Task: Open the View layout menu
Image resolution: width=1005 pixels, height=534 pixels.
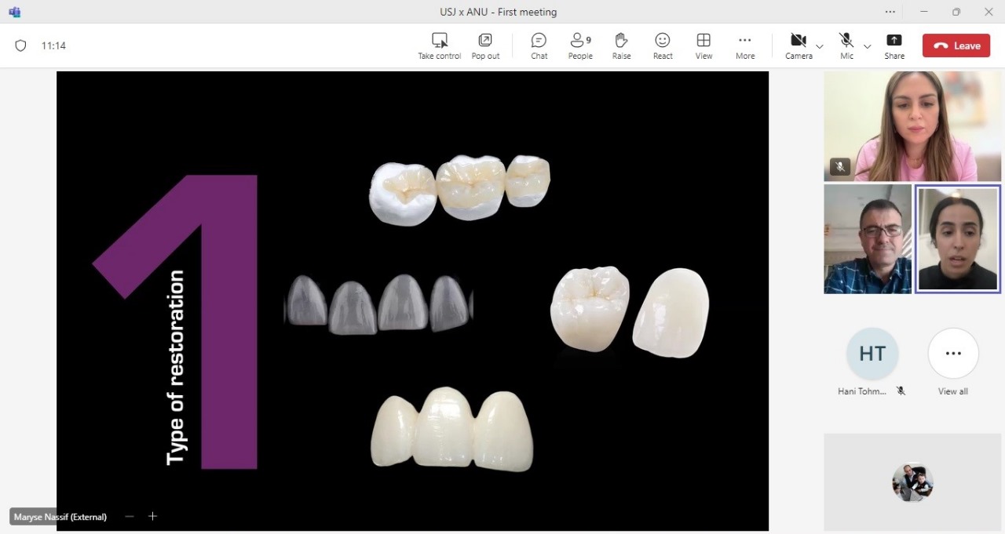Action: (x=703, y=41)
